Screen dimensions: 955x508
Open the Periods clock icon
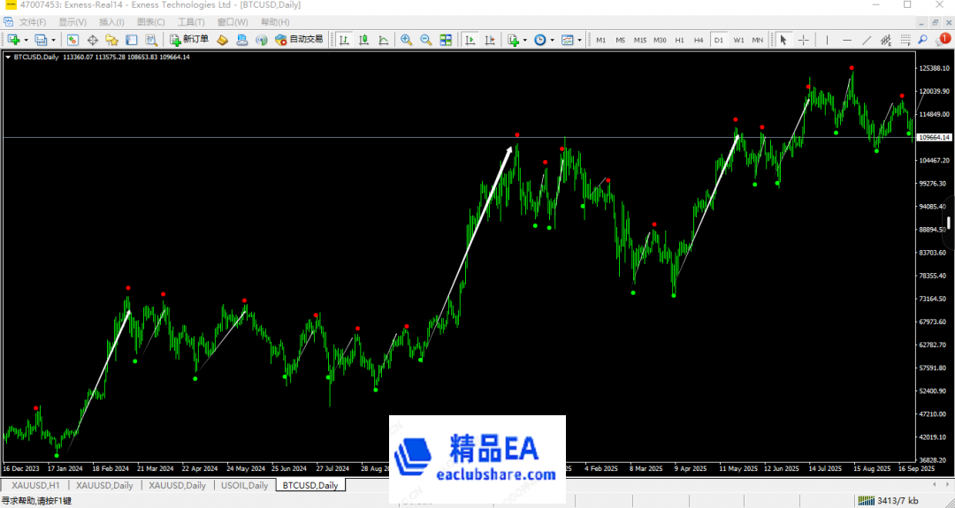pyautogui.click(x=540, y=40)
